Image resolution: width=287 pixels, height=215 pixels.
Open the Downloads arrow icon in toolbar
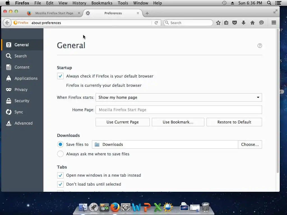pos(244,23)
